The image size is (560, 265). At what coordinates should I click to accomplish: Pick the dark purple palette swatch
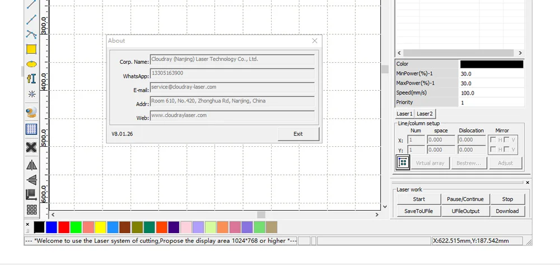tap(174, 227)
